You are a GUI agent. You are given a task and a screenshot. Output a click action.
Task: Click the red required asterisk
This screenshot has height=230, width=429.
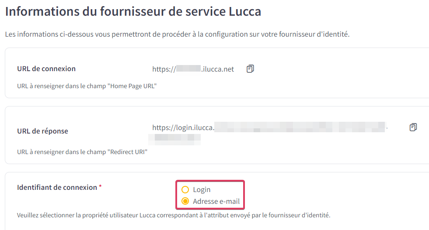coord(100,186)
